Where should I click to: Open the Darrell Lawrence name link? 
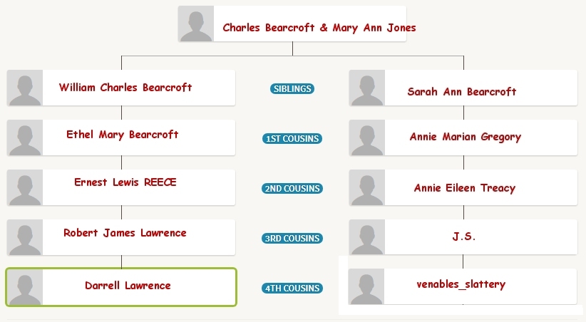click(x=128, y=286)
